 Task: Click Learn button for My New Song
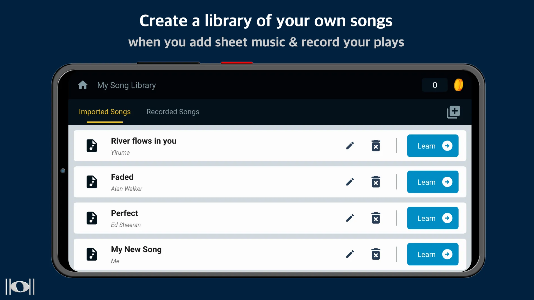tap(432, 254)
